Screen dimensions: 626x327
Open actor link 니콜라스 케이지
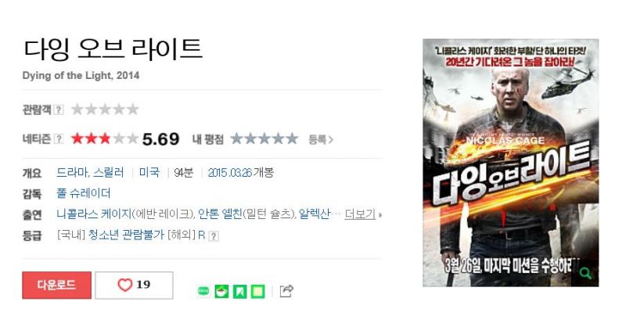click(x=94, y=214)
